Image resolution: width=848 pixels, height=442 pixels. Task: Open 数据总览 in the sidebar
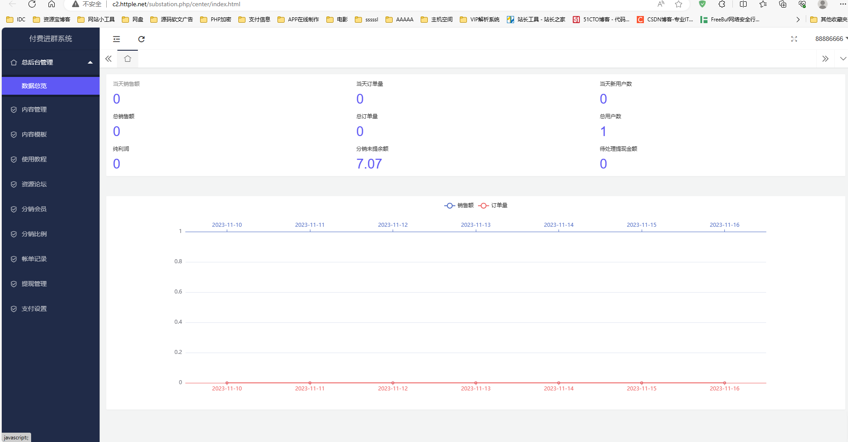click(x=51, y=86)
